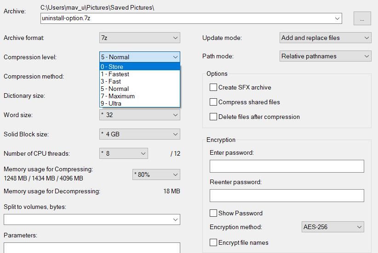Click the 18 MB decompressing memory value

click(x=172, y=191)
